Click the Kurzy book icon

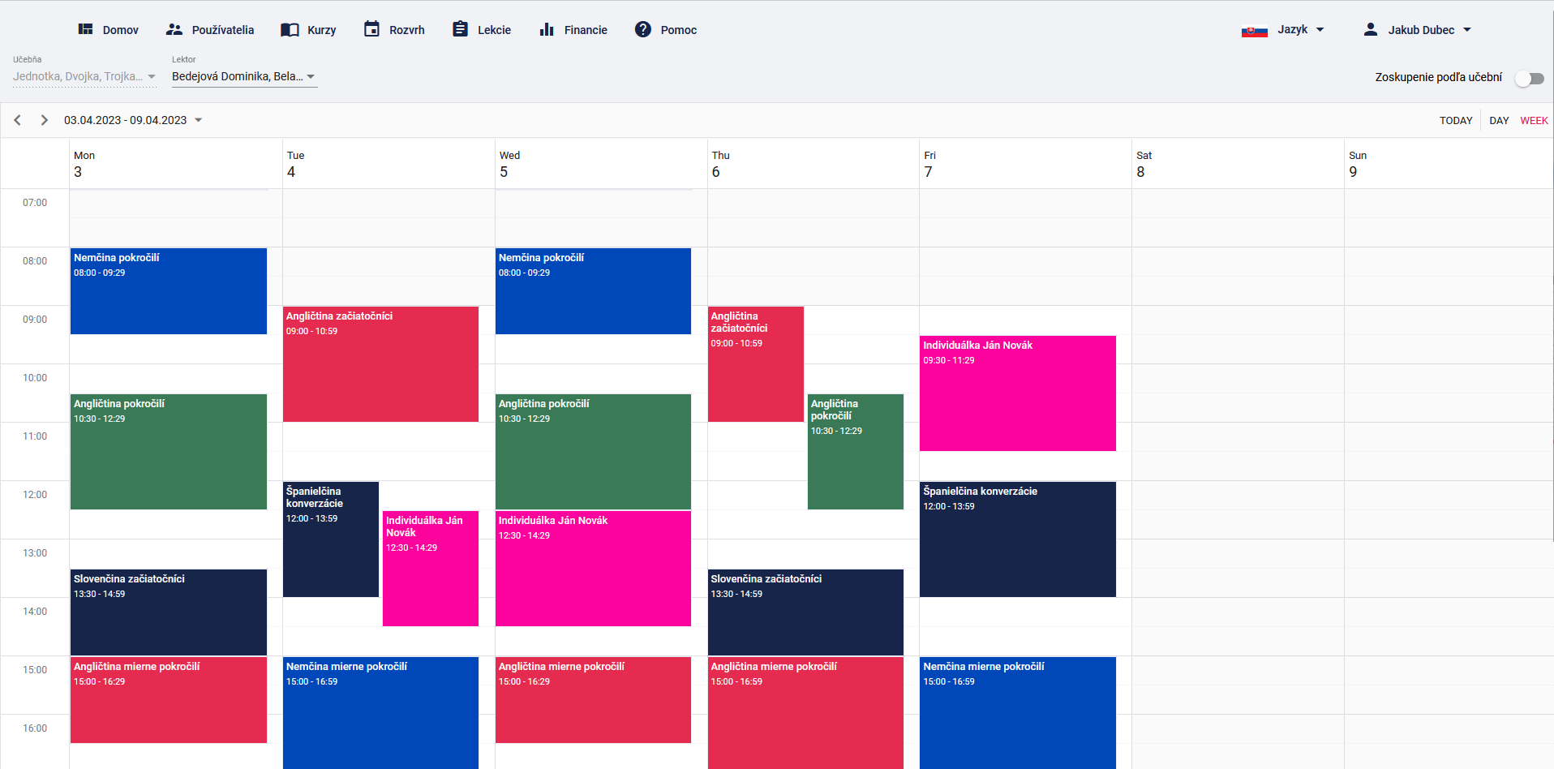(x=290, y=30)
